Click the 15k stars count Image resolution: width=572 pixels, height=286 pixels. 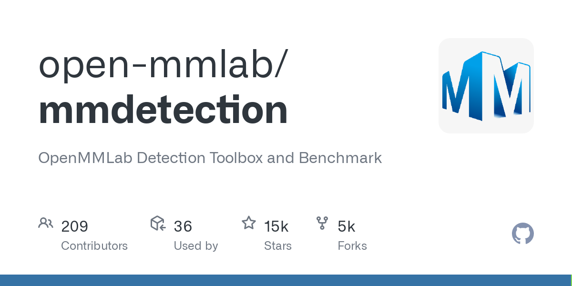click(276, 226)
